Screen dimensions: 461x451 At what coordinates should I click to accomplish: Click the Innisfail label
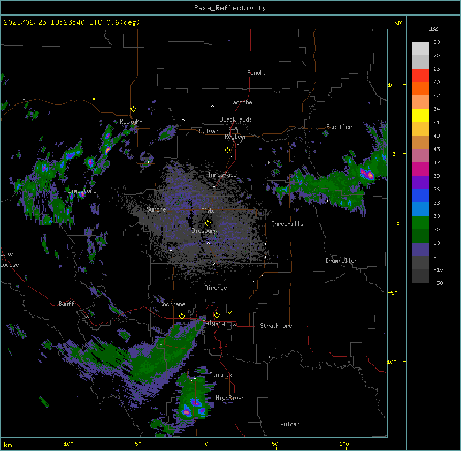(222, 175)
